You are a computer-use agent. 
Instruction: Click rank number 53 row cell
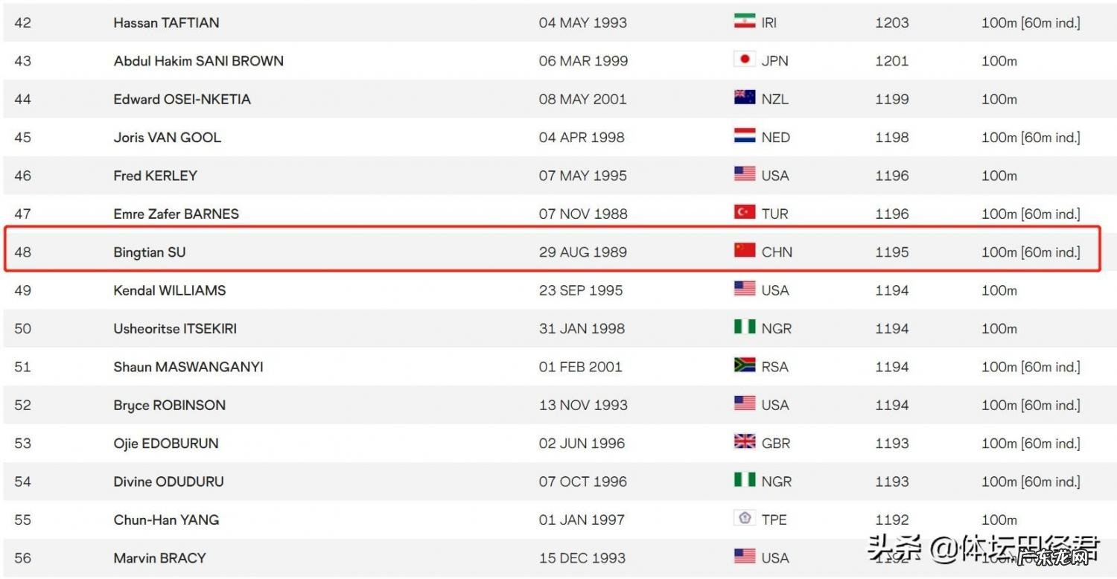23,444
